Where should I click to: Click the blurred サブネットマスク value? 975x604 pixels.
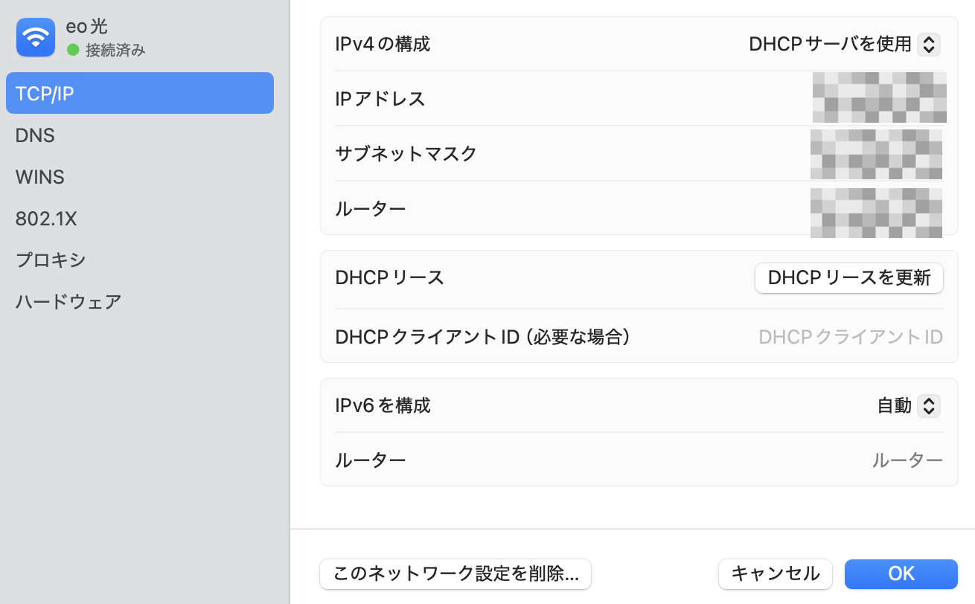point(876,153)
